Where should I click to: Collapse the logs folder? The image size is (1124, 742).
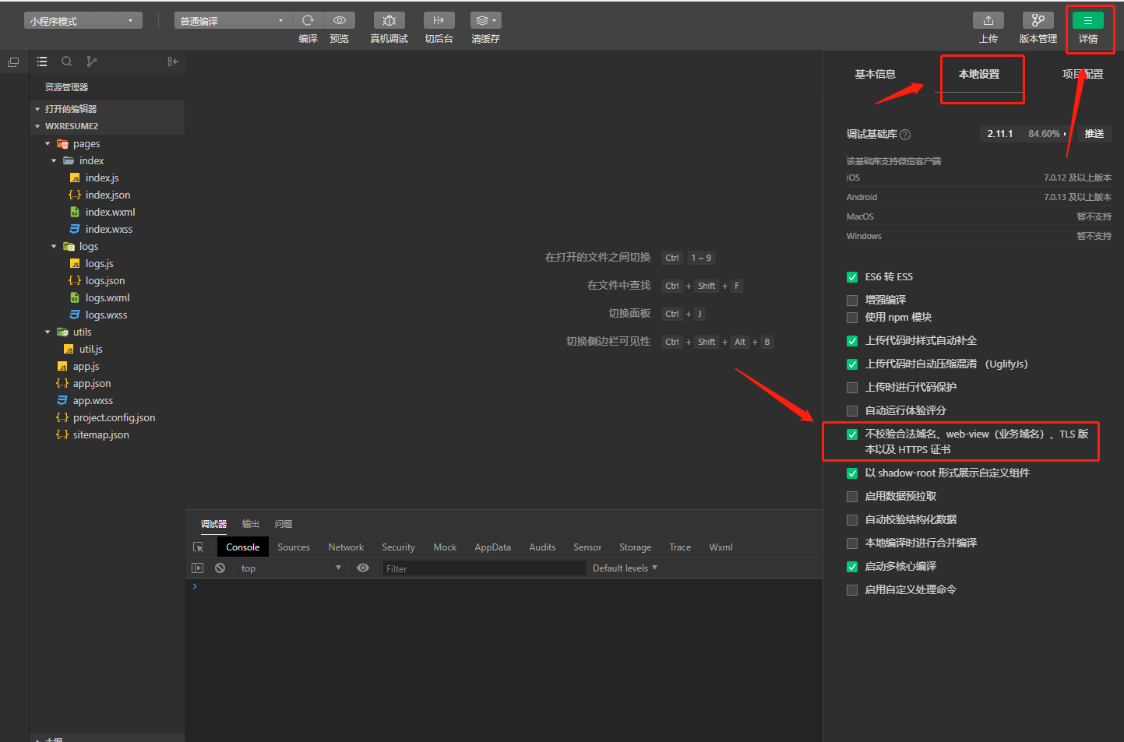coord(54,247)
